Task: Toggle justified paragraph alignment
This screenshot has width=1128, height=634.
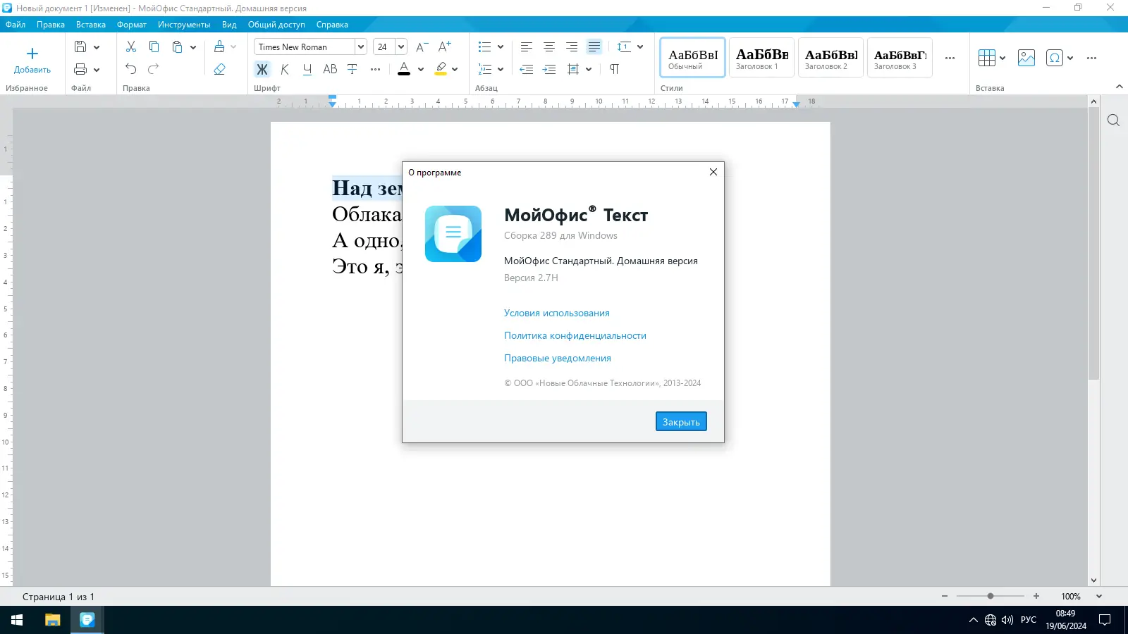Action: (594, 47)
